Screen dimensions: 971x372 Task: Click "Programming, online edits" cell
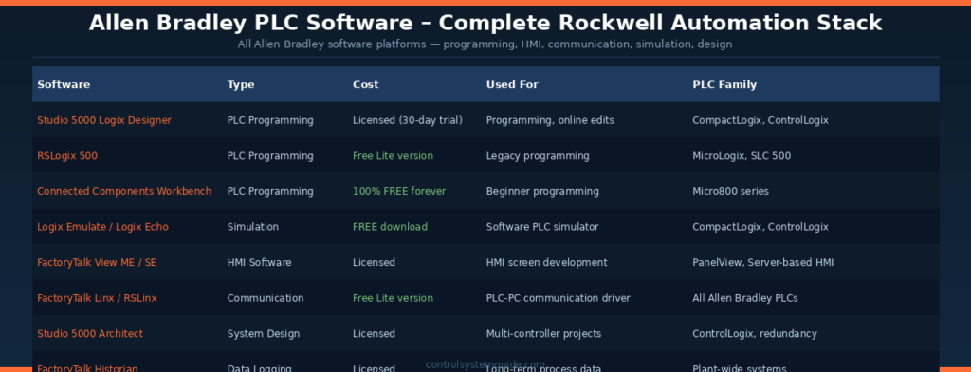[x=550, y=120]
